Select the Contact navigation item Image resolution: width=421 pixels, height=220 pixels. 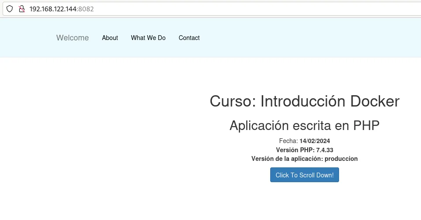[x=189, y=38]
